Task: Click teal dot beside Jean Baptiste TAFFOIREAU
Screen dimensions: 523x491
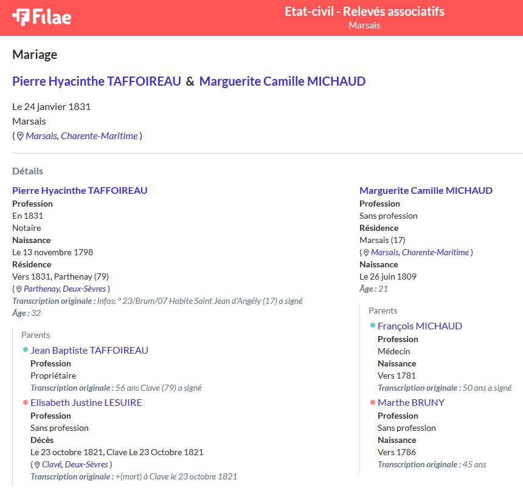Action: click(26, 349)
